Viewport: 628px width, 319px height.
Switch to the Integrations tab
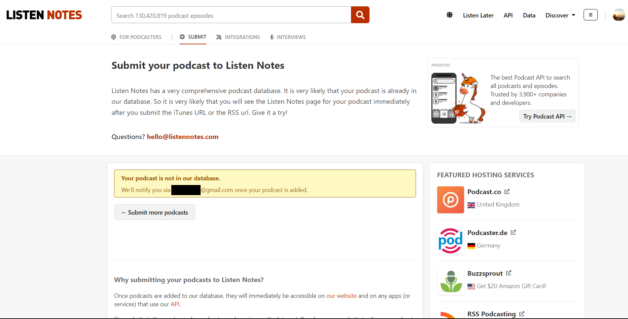click(238, 37)
